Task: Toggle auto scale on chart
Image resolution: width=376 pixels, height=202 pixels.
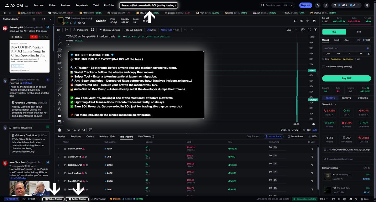Action: 315,130
